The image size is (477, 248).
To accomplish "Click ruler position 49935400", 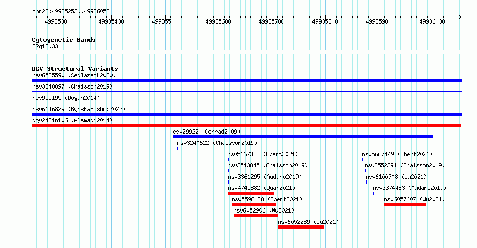I will [111, 21].
